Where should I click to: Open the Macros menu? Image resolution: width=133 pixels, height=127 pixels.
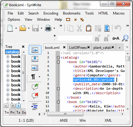point(119,13)
